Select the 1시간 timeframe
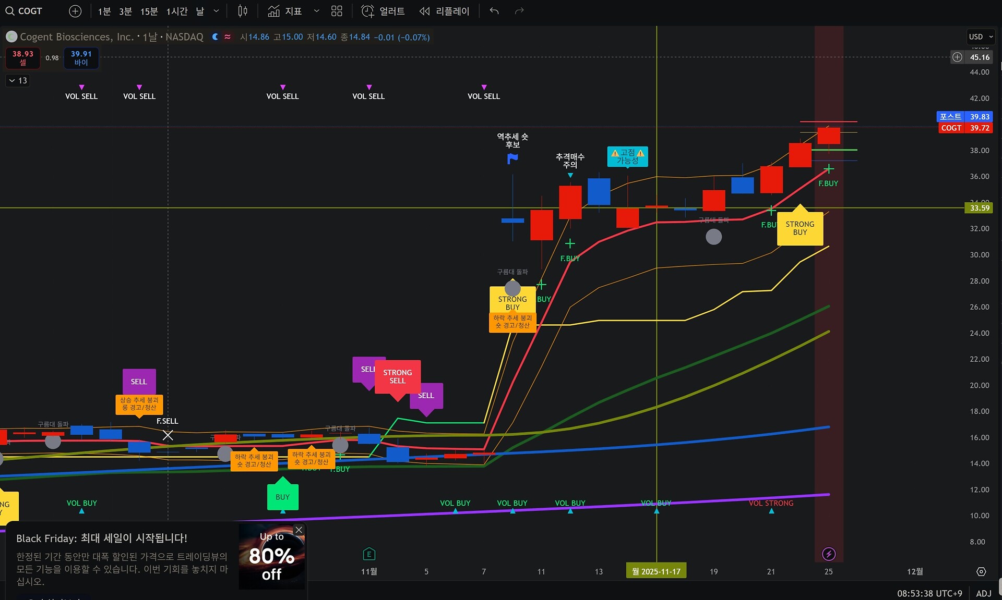 coord(177,11)
